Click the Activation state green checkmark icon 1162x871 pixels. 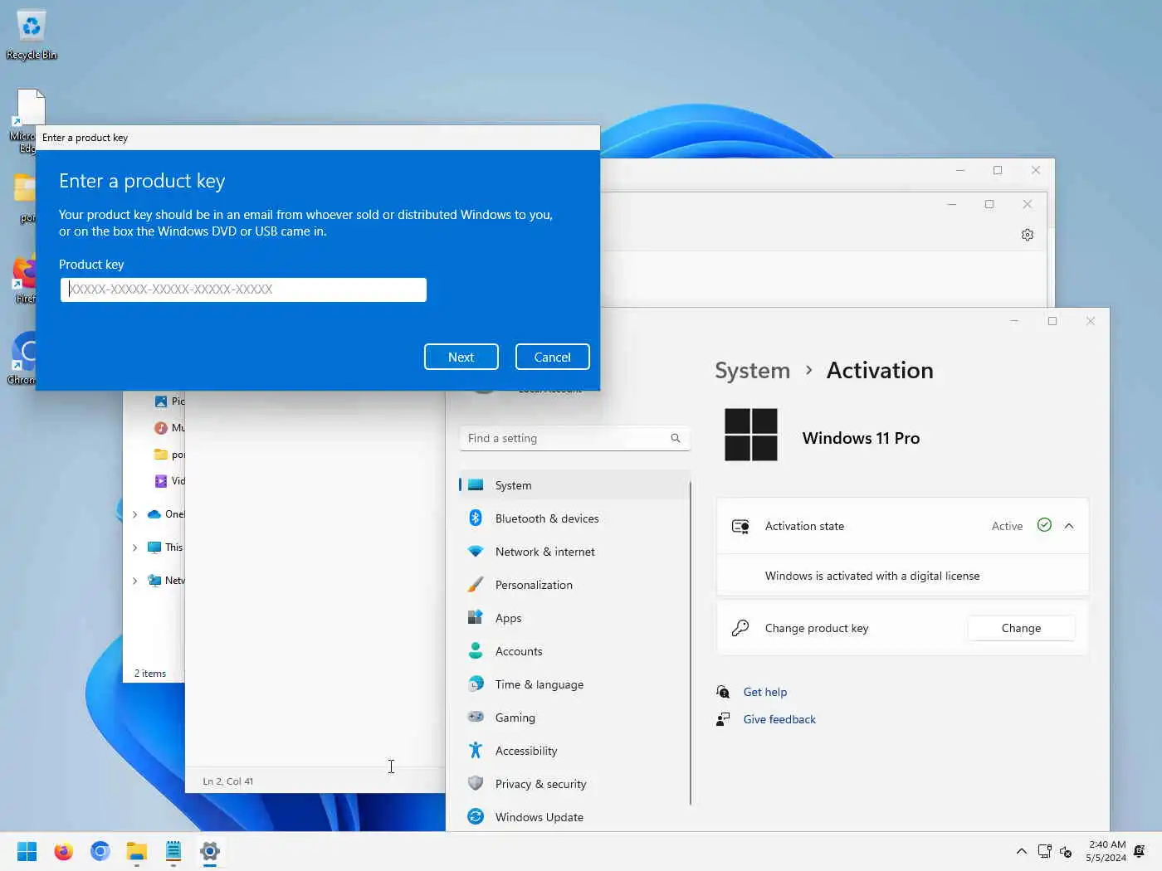point(1044,525)
